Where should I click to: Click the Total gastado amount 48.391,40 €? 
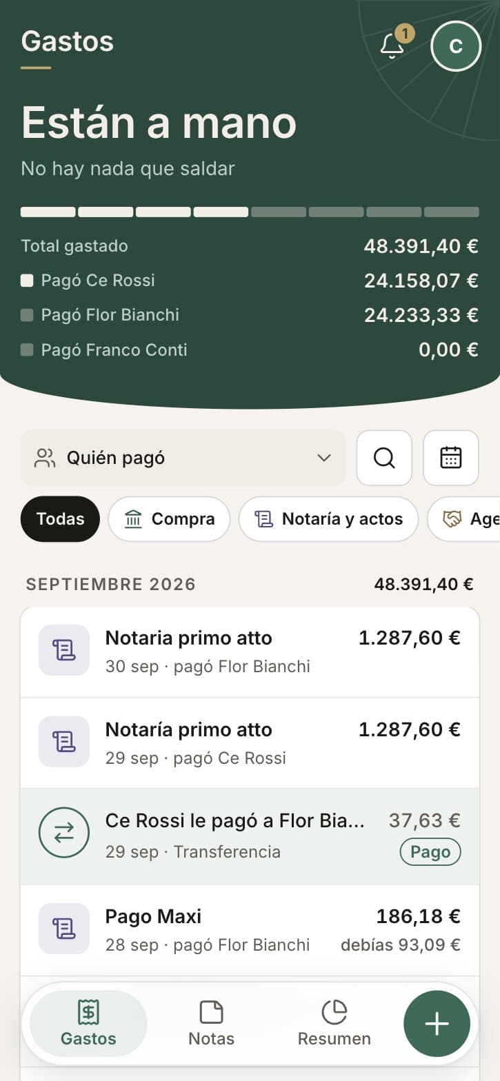[421, 246]
